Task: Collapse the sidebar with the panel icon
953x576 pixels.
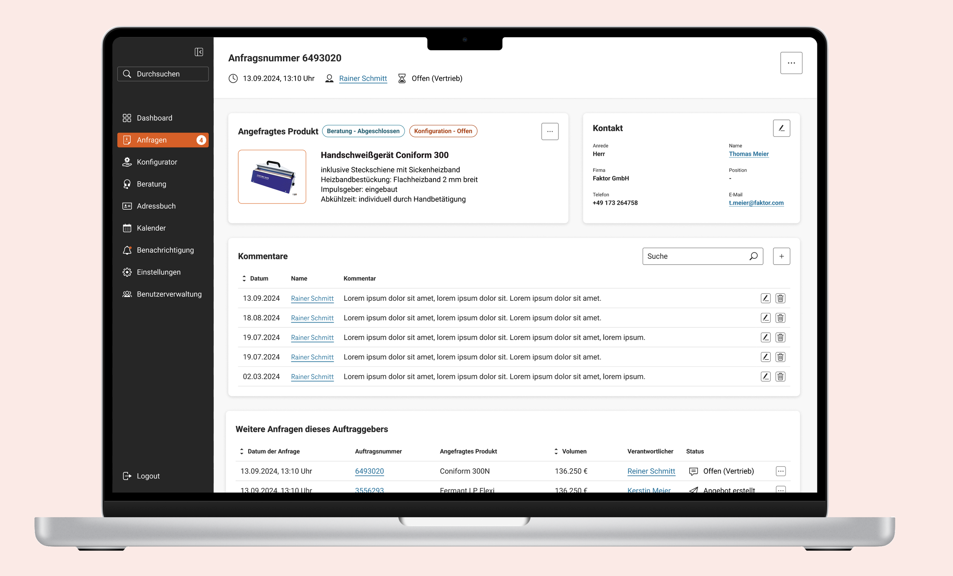Action: (199, 52)
